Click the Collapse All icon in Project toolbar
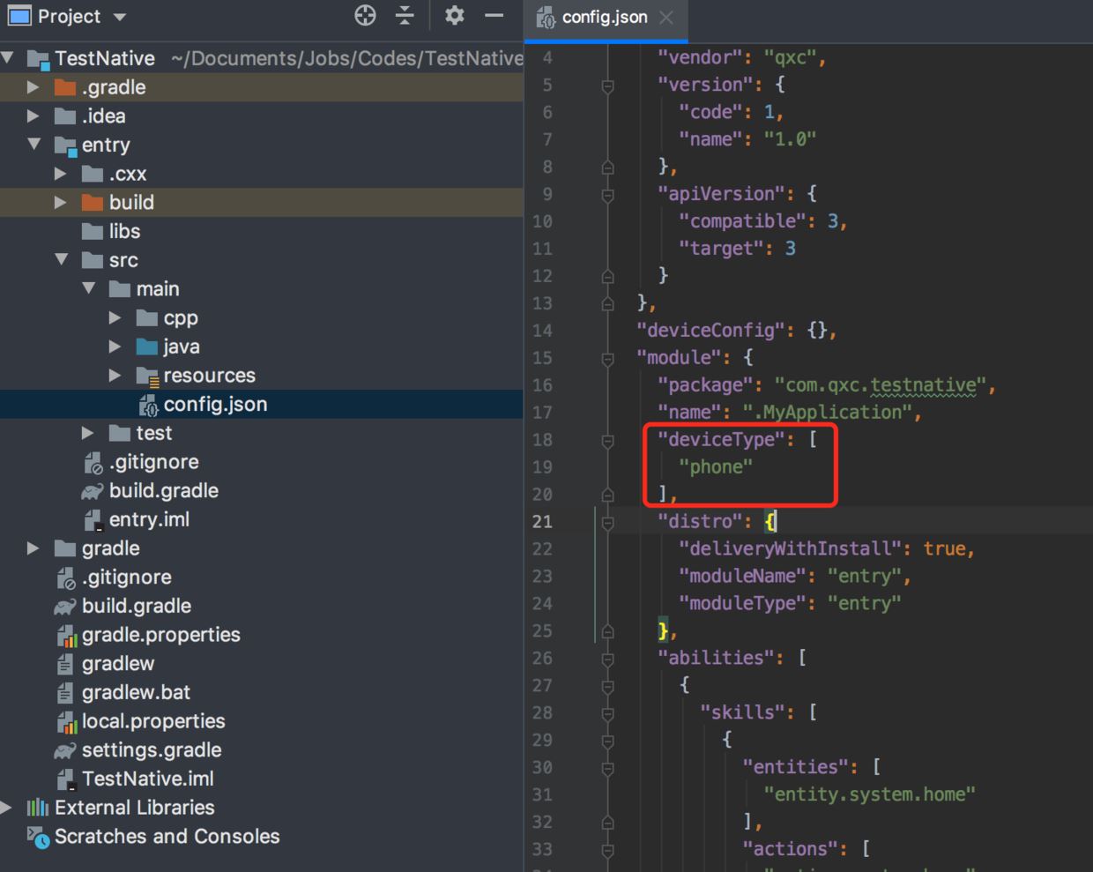Image resolution: width=1093 pixels, height=872 pixels. coord(405,16)
